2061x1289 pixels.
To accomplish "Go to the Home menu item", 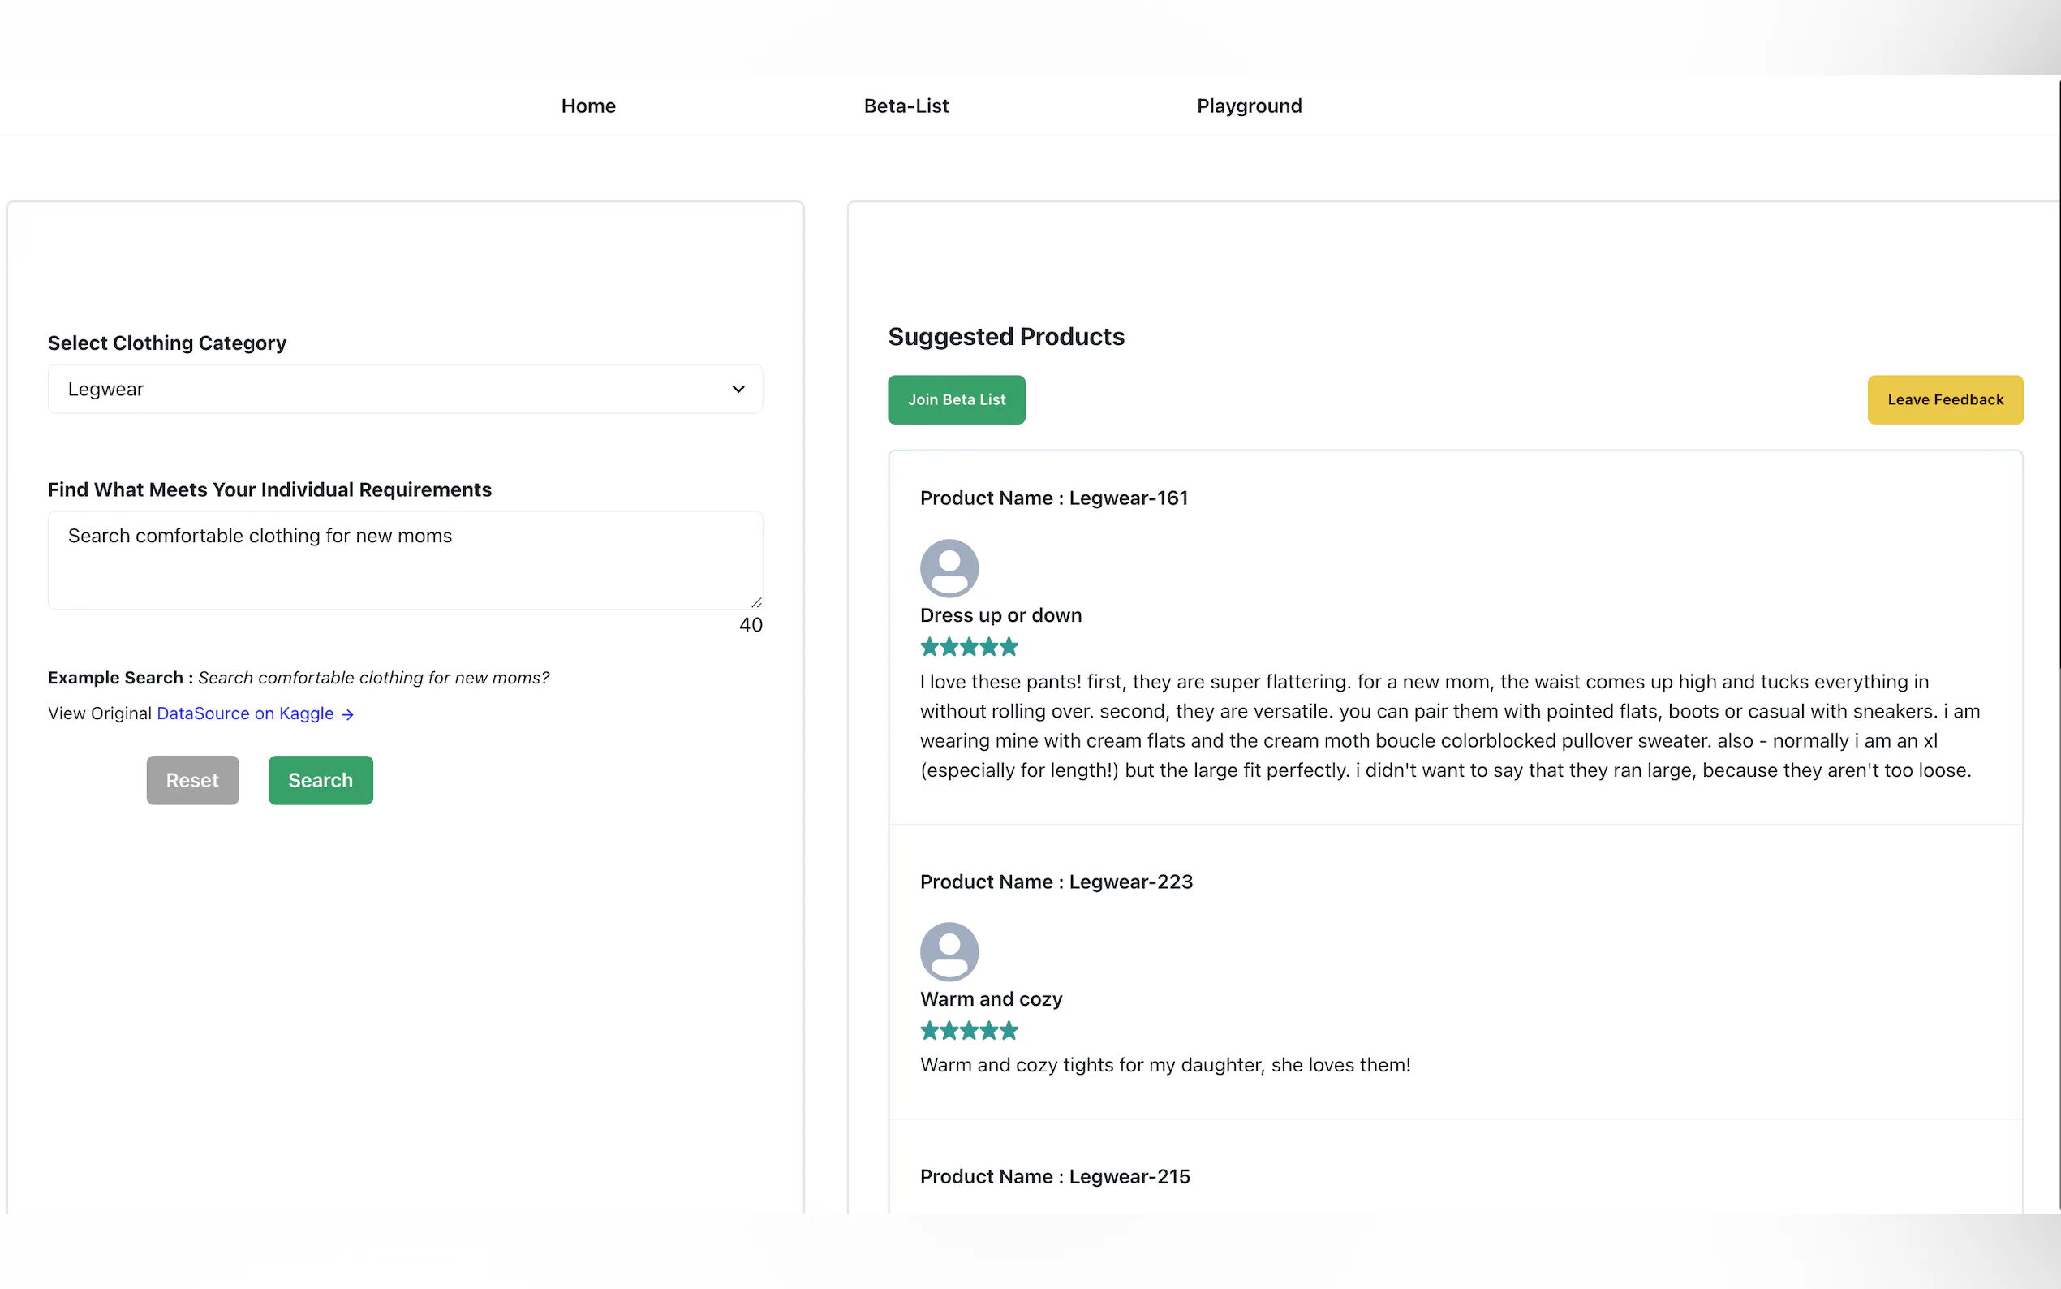I will (588, 106).
